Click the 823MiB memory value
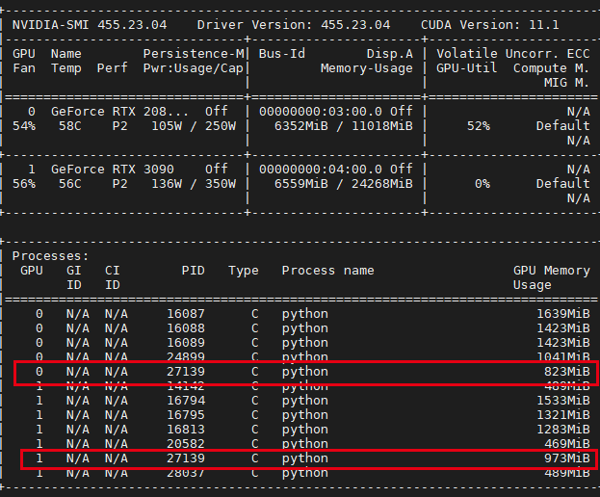Viewport: 600px width, 497px height. point(567,372)
